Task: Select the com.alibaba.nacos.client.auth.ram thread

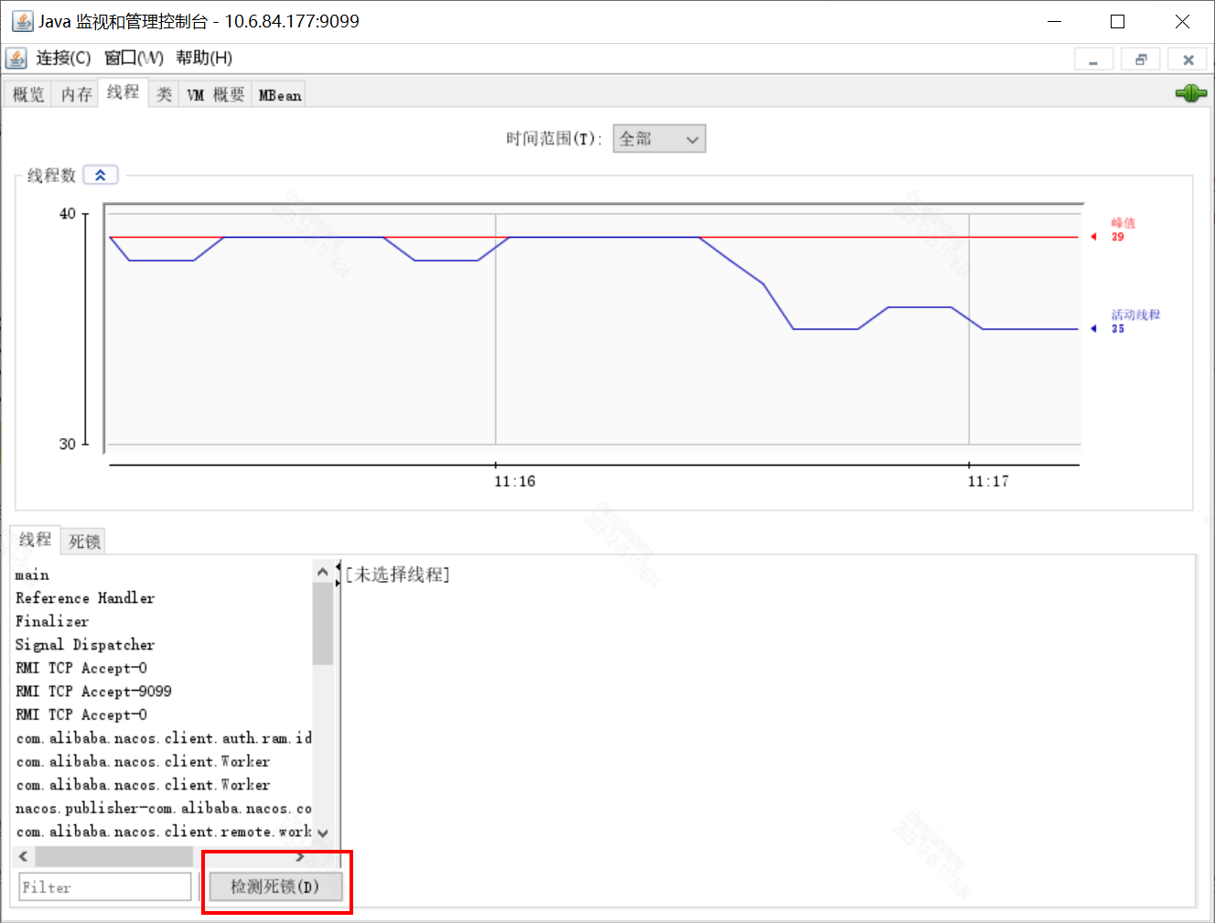Action: [163, 738]
